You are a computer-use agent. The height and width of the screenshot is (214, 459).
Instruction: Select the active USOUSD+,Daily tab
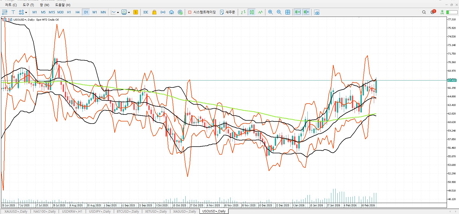[x=214, y=211]
